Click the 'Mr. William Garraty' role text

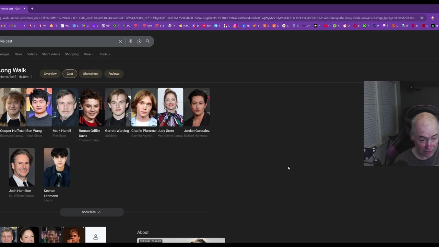22,196
